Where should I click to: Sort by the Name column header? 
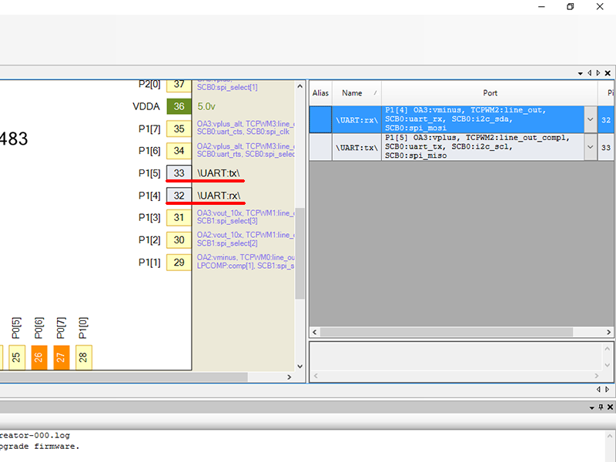[x=357, y=93]
